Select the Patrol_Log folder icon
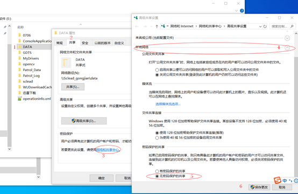The height and width of the screenshot is (194, 298). pyautogui.click(x=19, y=75)
